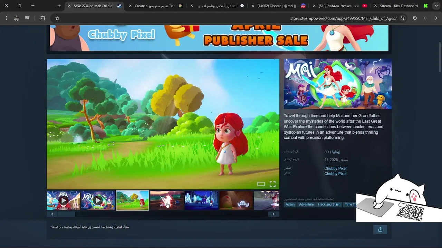Select the highlighted green meadow screenshot thumbnail

coord(132,200)
